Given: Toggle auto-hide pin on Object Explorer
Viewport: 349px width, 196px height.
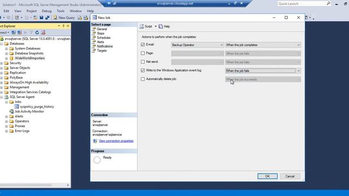Looking at the screenshot, I should point(63,26).
